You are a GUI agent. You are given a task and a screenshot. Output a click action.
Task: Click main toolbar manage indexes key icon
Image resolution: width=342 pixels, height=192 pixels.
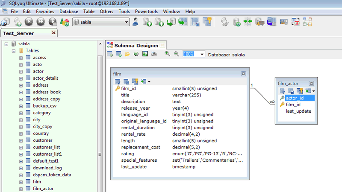207,22
